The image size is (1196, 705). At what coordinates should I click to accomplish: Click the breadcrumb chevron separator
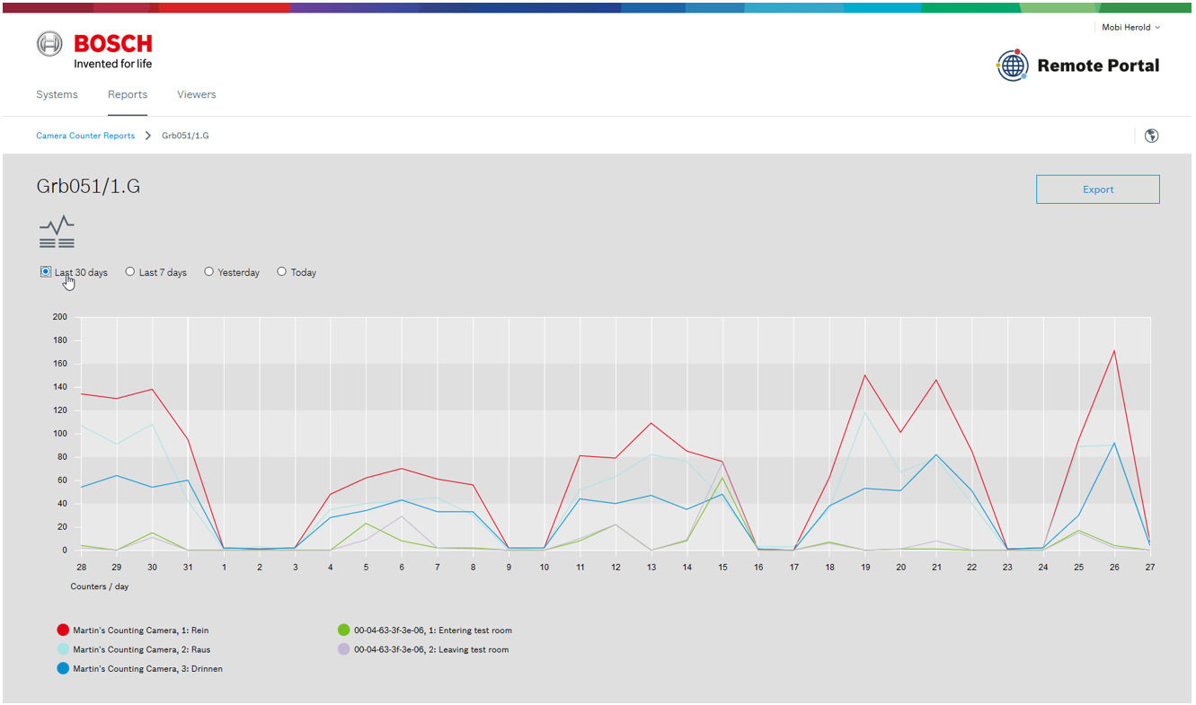(x=148, y=136)
